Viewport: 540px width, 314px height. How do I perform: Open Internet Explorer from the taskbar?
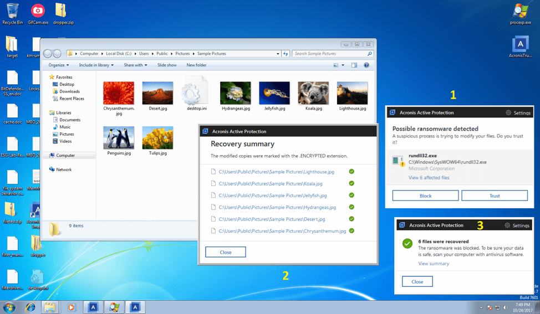[30, 307]
